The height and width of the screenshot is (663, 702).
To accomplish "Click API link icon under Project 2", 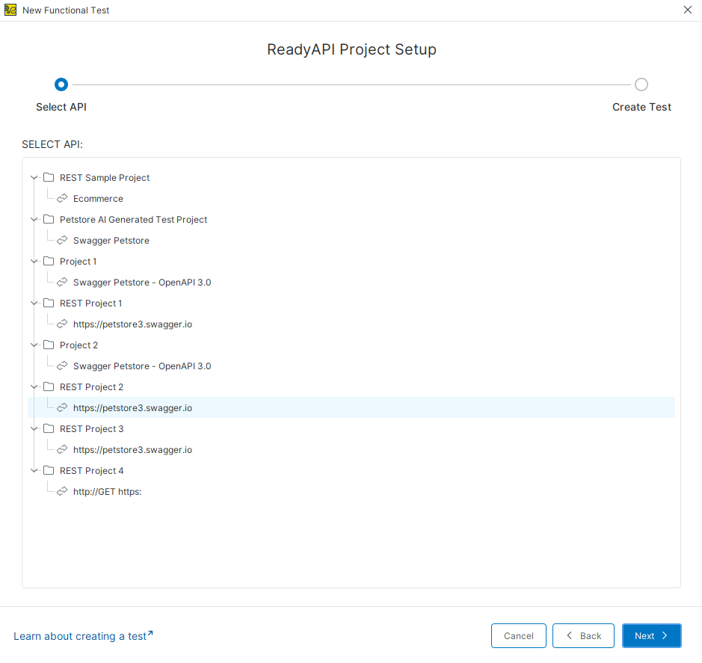I will coord(62,366).
